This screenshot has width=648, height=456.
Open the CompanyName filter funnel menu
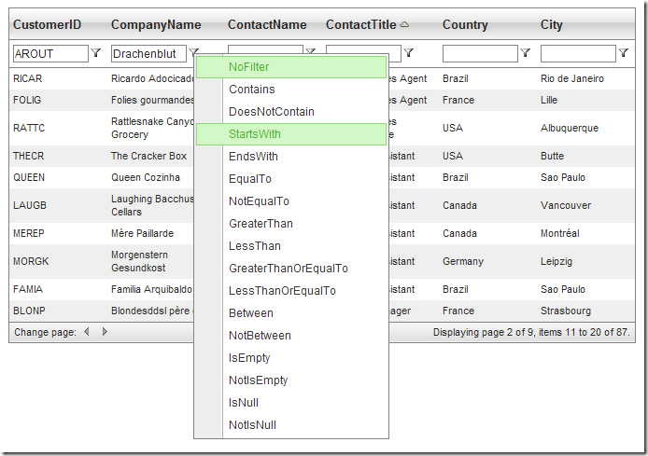pos(194,54)
